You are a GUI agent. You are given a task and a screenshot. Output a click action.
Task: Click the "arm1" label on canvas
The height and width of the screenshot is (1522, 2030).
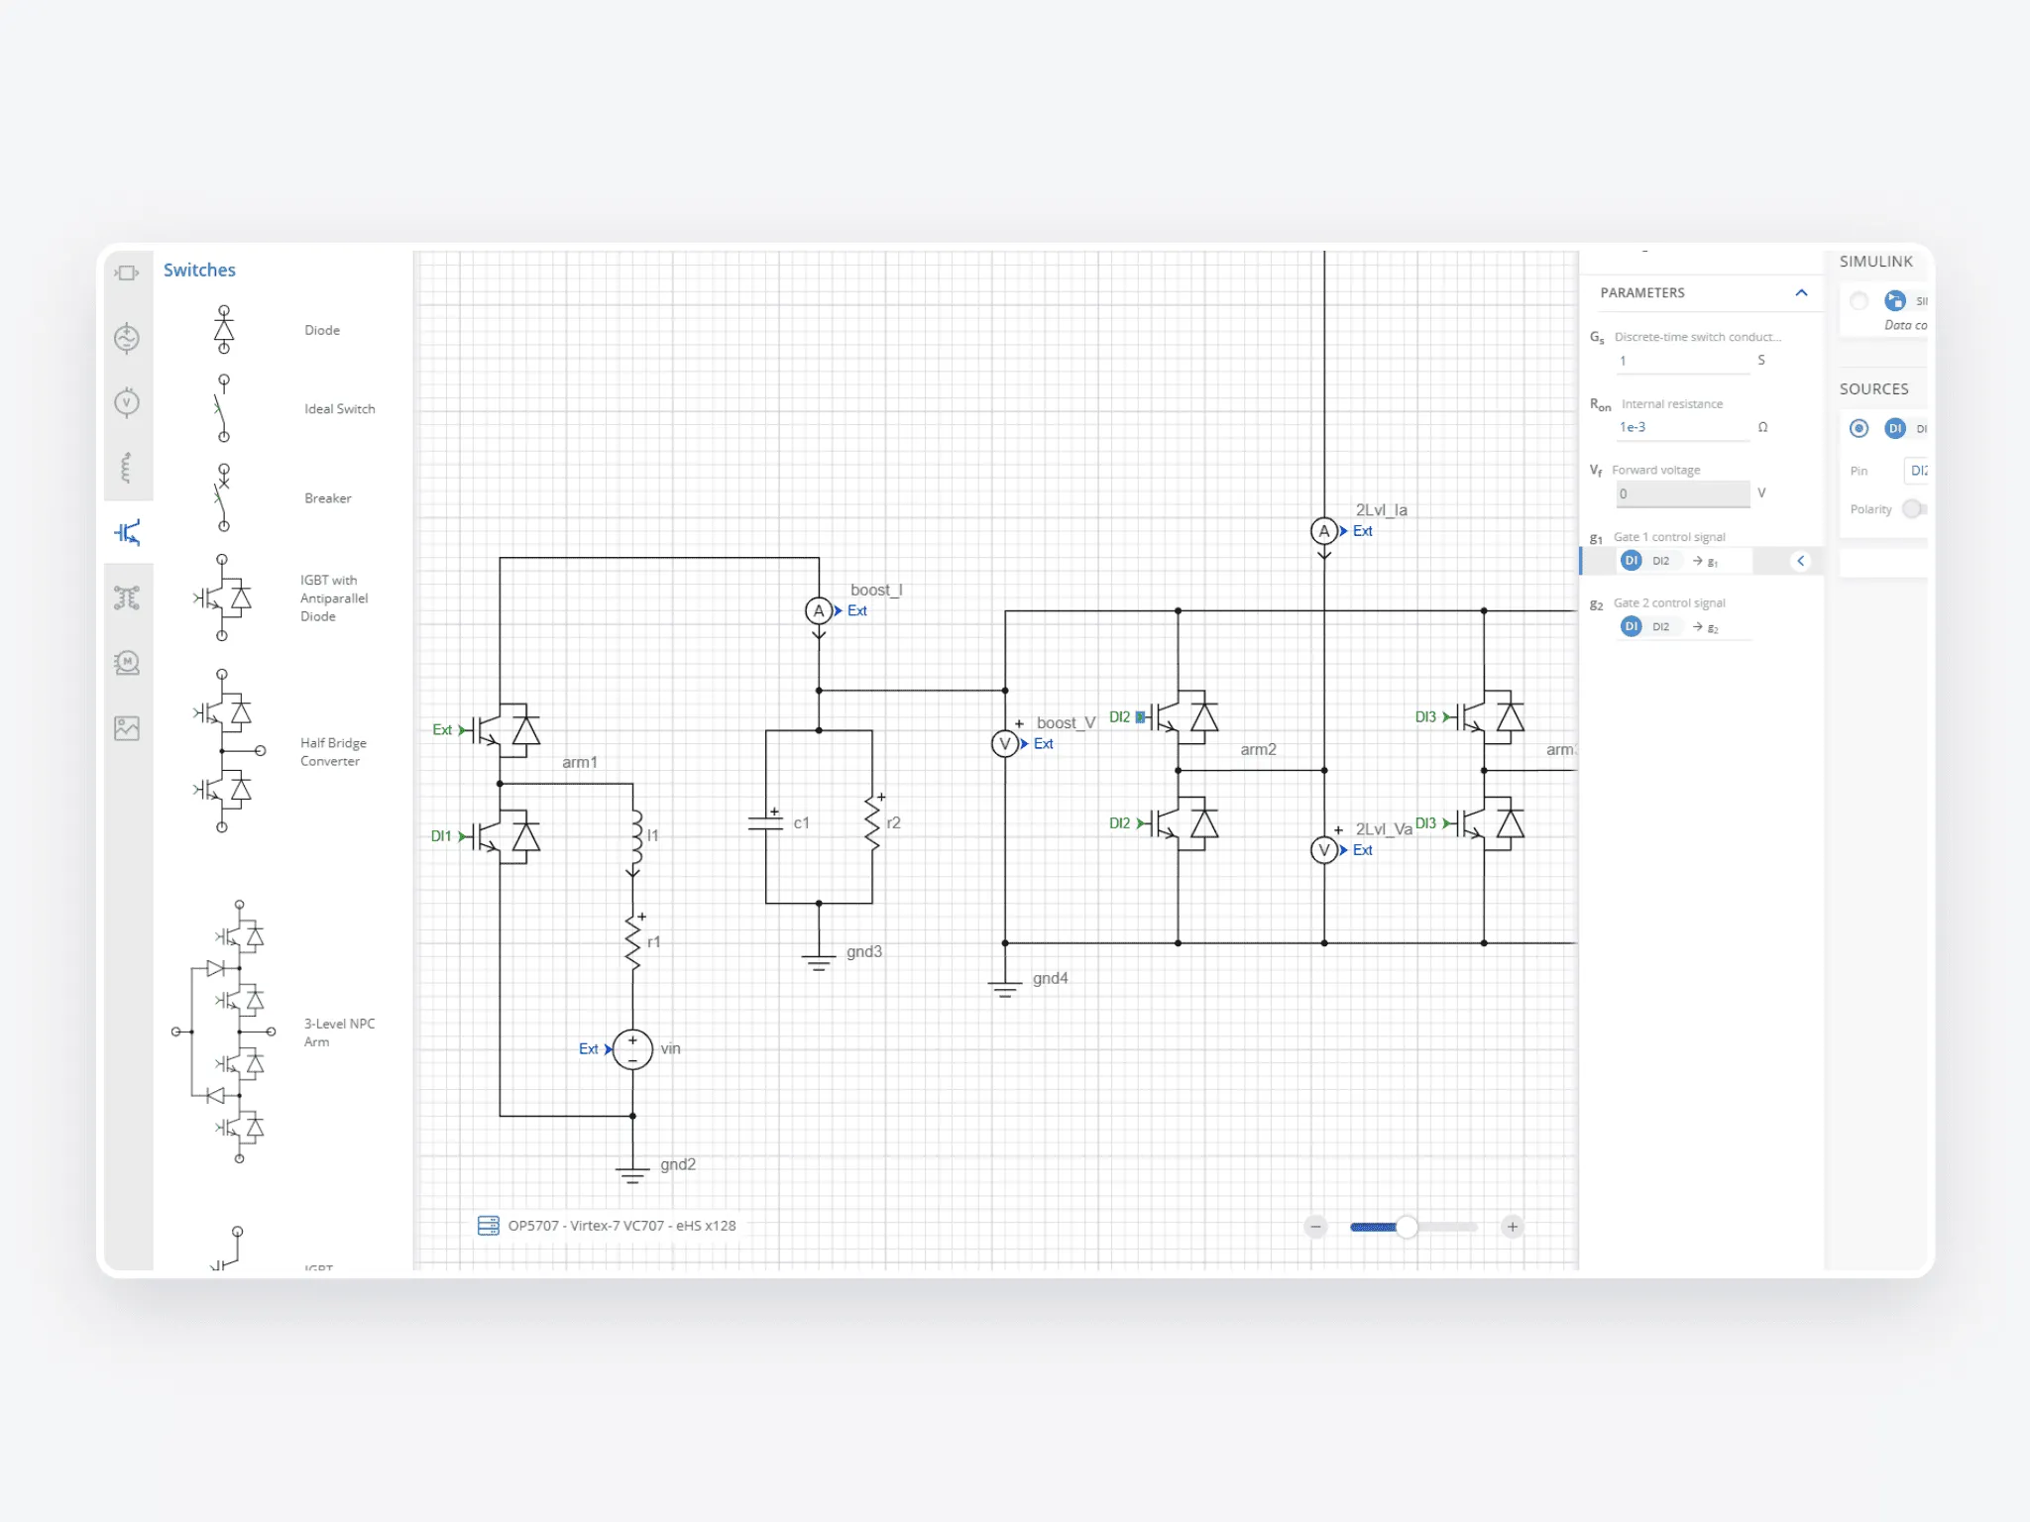tap(580, 762)
